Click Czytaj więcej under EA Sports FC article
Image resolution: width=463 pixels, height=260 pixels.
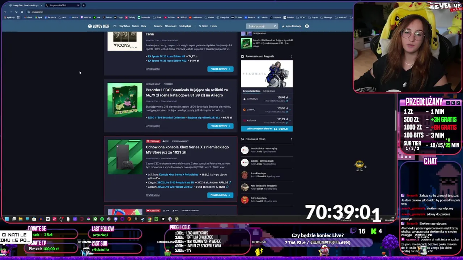click(x=153, y=69)
